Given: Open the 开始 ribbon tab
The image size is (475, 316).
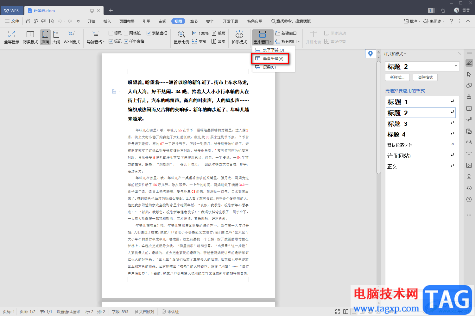Looking at the screenshot, I should [x=92, y=21].
